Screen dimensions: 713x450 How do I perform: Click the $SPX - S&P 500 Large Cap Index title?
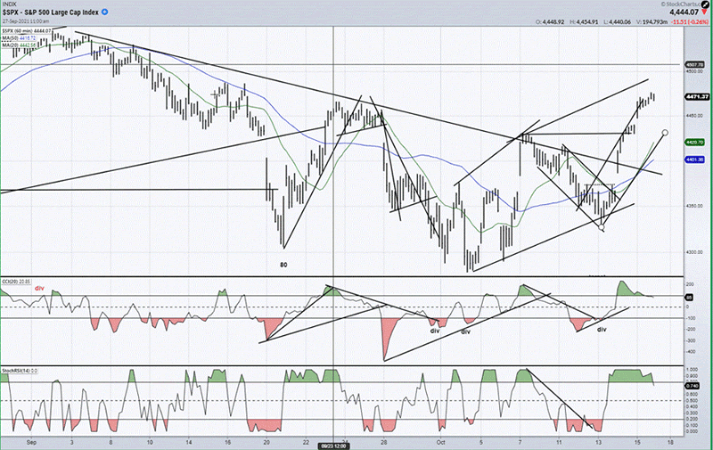point(50,12)
